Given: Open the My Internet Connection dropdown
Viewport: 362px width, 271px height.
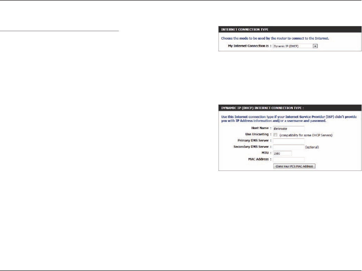Looking at the screenshot, I should (x=295, y=46).
